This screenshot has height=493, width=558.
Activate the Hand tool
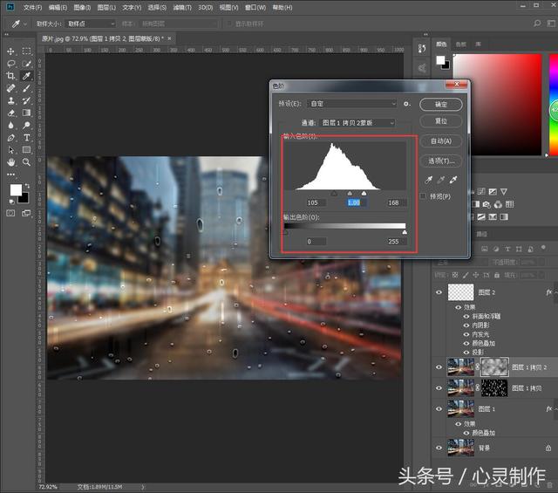[x=11, y=161]
